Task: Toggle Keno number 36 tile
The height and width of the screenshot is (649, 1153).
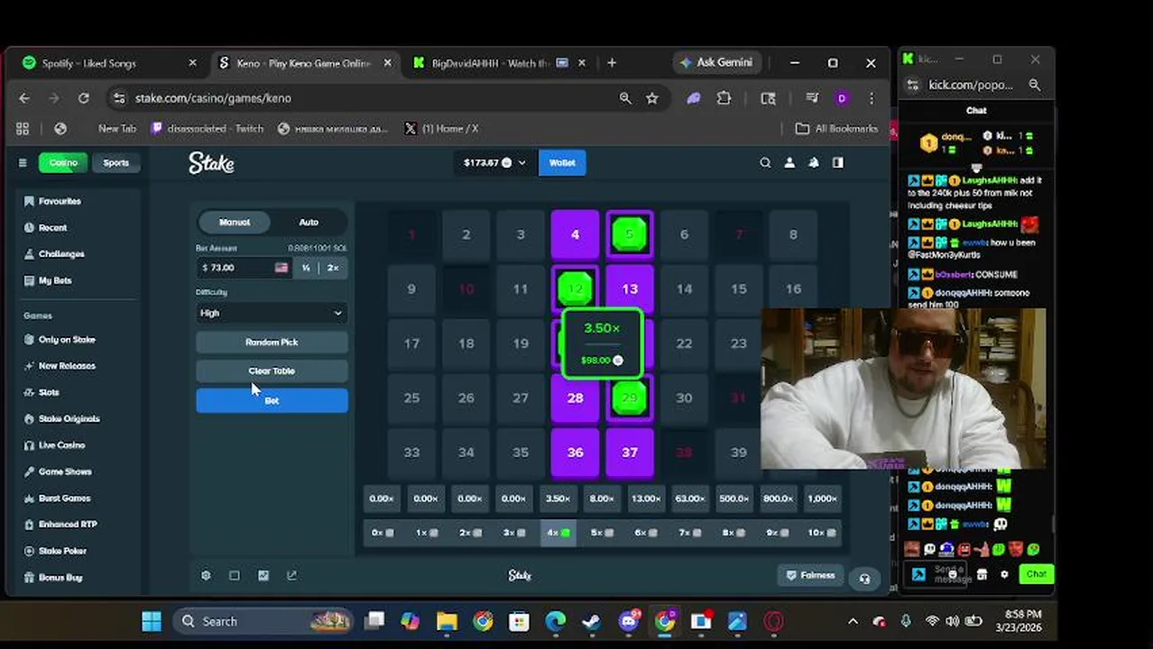Action: pyautogui.click(x=575, y=452)
